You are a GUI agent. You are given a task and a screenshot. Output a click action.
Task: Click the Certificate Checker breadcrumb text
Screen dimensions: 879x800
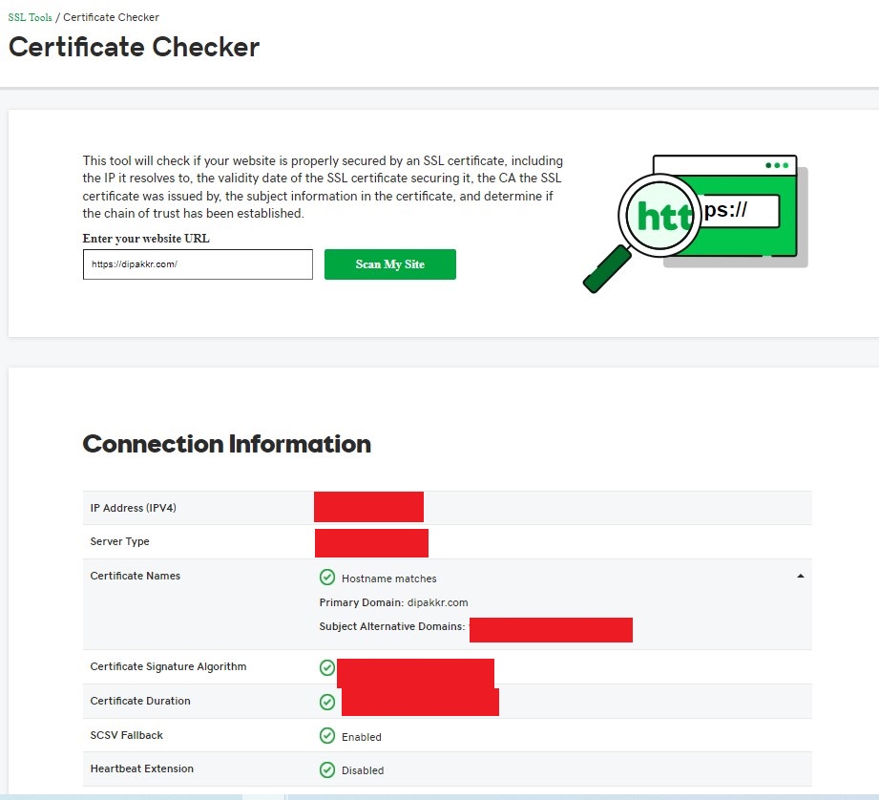tap(111, 17)
